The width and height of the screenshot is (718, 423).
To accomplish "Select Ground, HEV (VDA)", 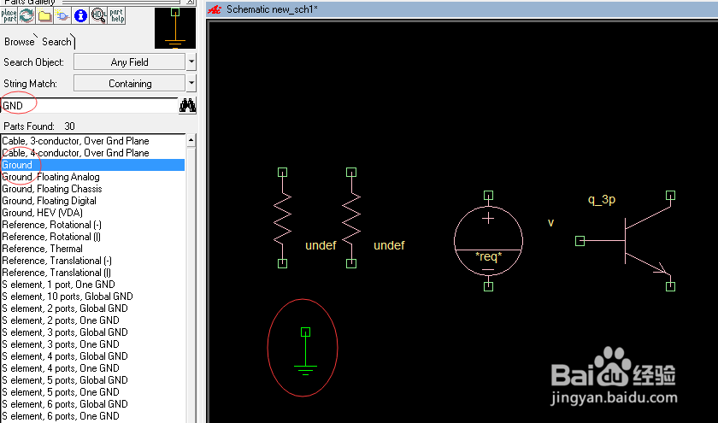I will pyautogui.click(x=93, y=213).
